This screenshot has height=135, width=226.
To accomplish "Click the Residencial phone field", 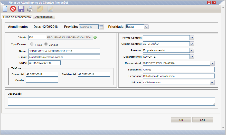I will click(94, 74).
